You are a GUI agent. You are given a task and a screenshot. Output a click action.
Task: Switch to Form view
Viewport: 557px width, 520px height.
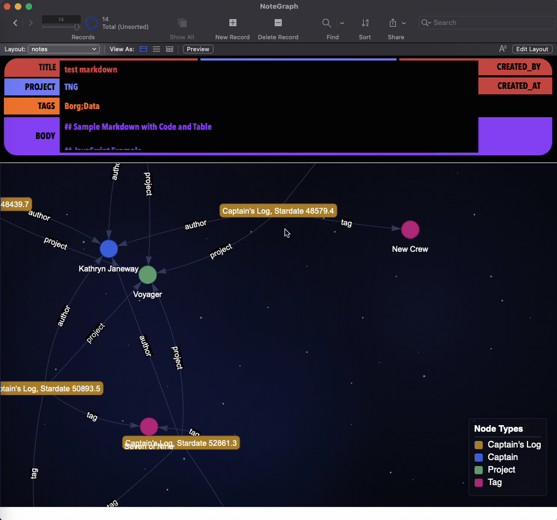143,49
